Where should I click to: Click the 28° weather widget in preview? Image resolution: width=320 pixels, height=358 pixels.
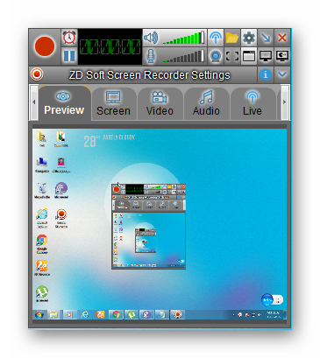pyautogui.click(x=110, y=141)
